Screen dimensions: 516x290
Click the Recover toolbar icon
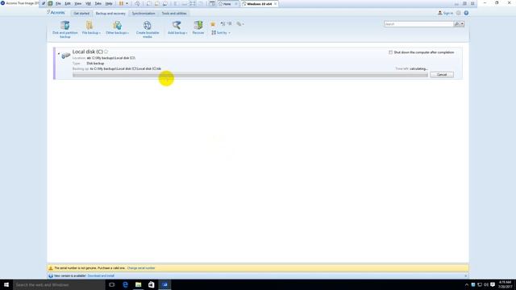point(198,25)
